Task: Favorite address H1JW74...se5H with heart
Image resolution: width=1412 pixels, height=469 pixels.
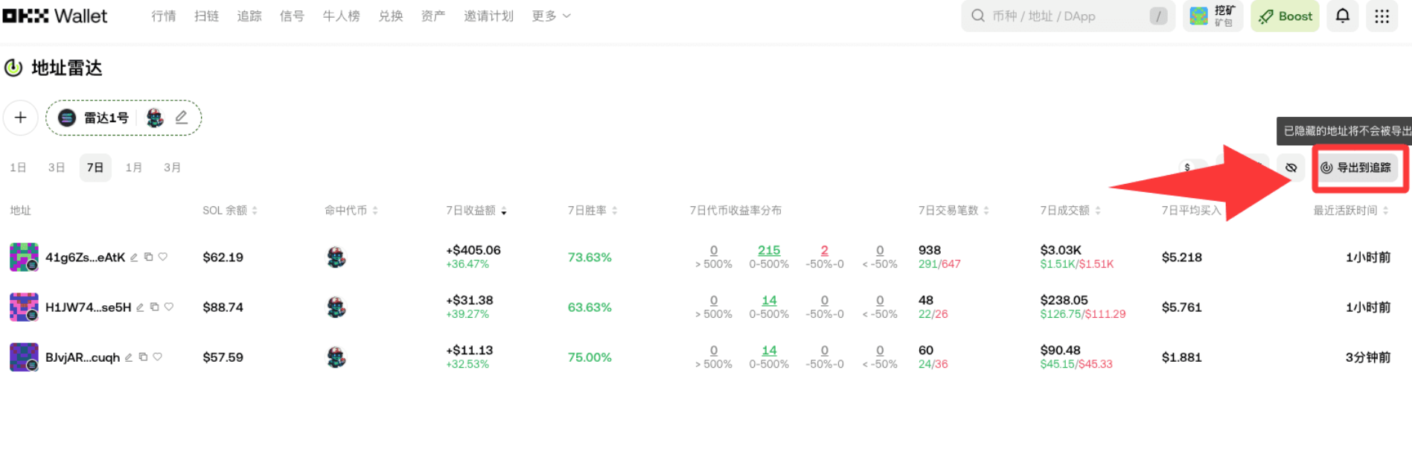Action: (169, 307)
